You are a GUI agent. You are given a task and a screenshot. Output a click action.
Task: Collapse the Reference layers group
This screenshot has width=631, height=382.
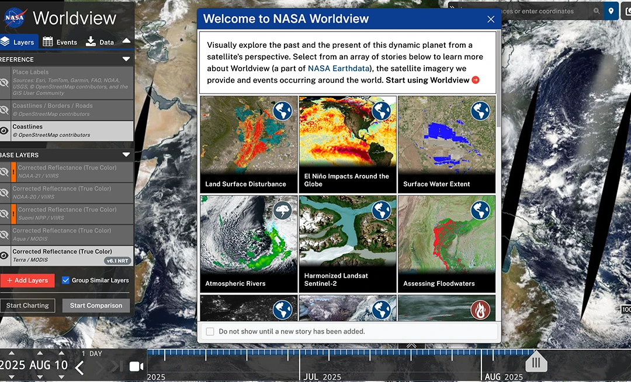[x=126, y=59]
